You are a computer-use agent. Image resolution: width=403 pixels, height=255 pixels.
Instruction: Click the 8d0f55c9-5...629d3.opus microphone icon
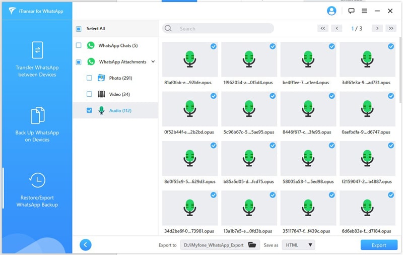tap(190, 158)
